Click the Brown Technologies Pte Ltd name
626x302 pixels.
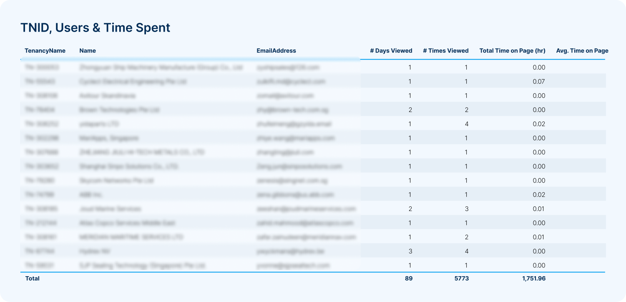click(x=119, y=110)
